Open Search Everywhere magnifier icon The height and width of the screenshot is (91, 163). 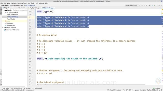point(162,5)
